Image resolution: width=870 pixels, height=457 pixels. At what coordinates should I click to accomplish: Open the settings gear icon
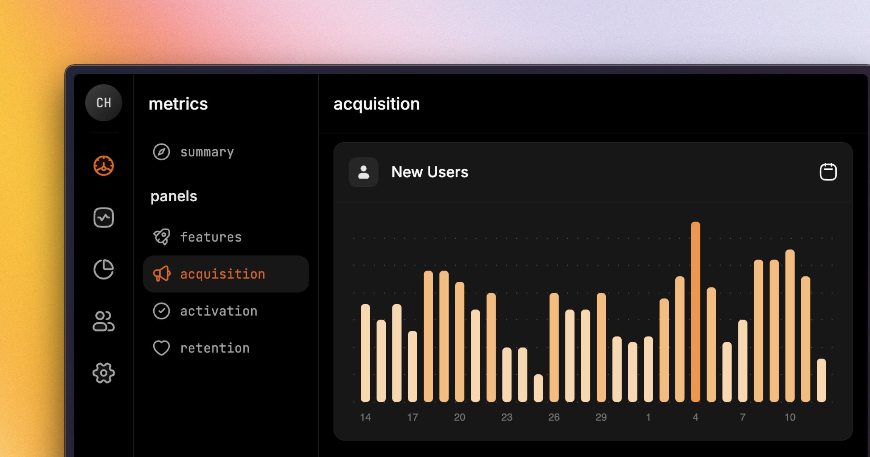tap(103, 372)
